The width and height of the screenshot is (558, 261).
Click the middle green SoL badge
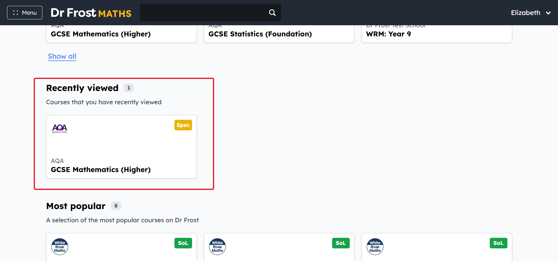[x=341, y=243]
